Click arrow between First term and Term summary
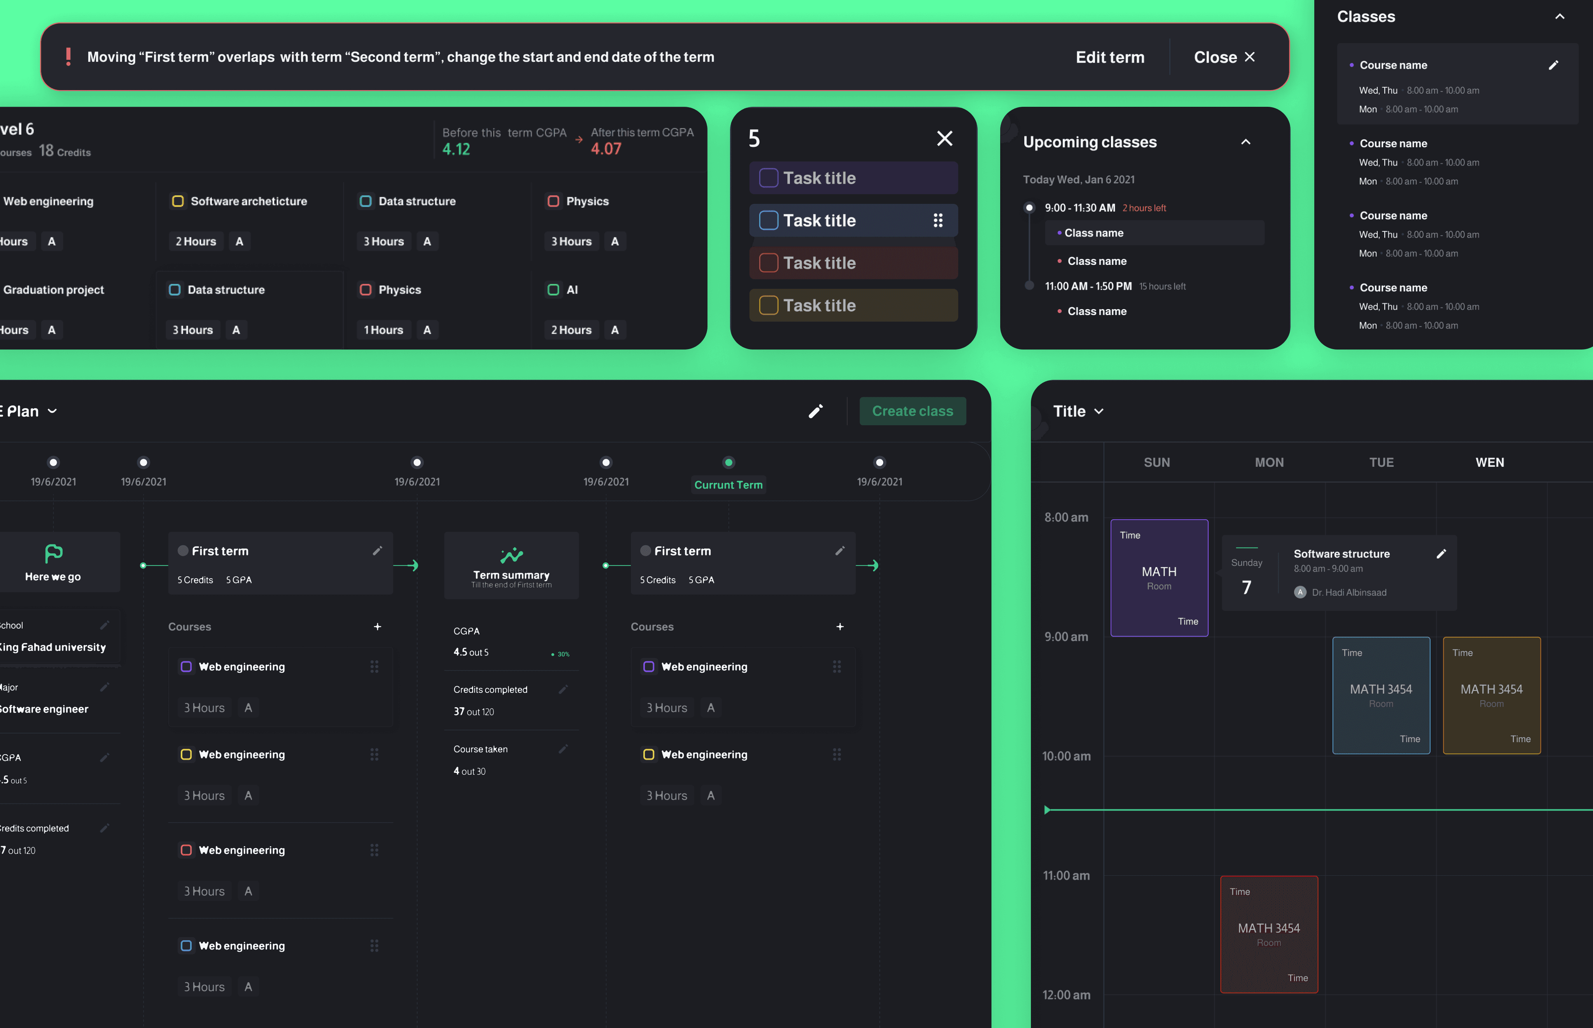Viewport: 1593px width, 1028px height. pos(407,565)
